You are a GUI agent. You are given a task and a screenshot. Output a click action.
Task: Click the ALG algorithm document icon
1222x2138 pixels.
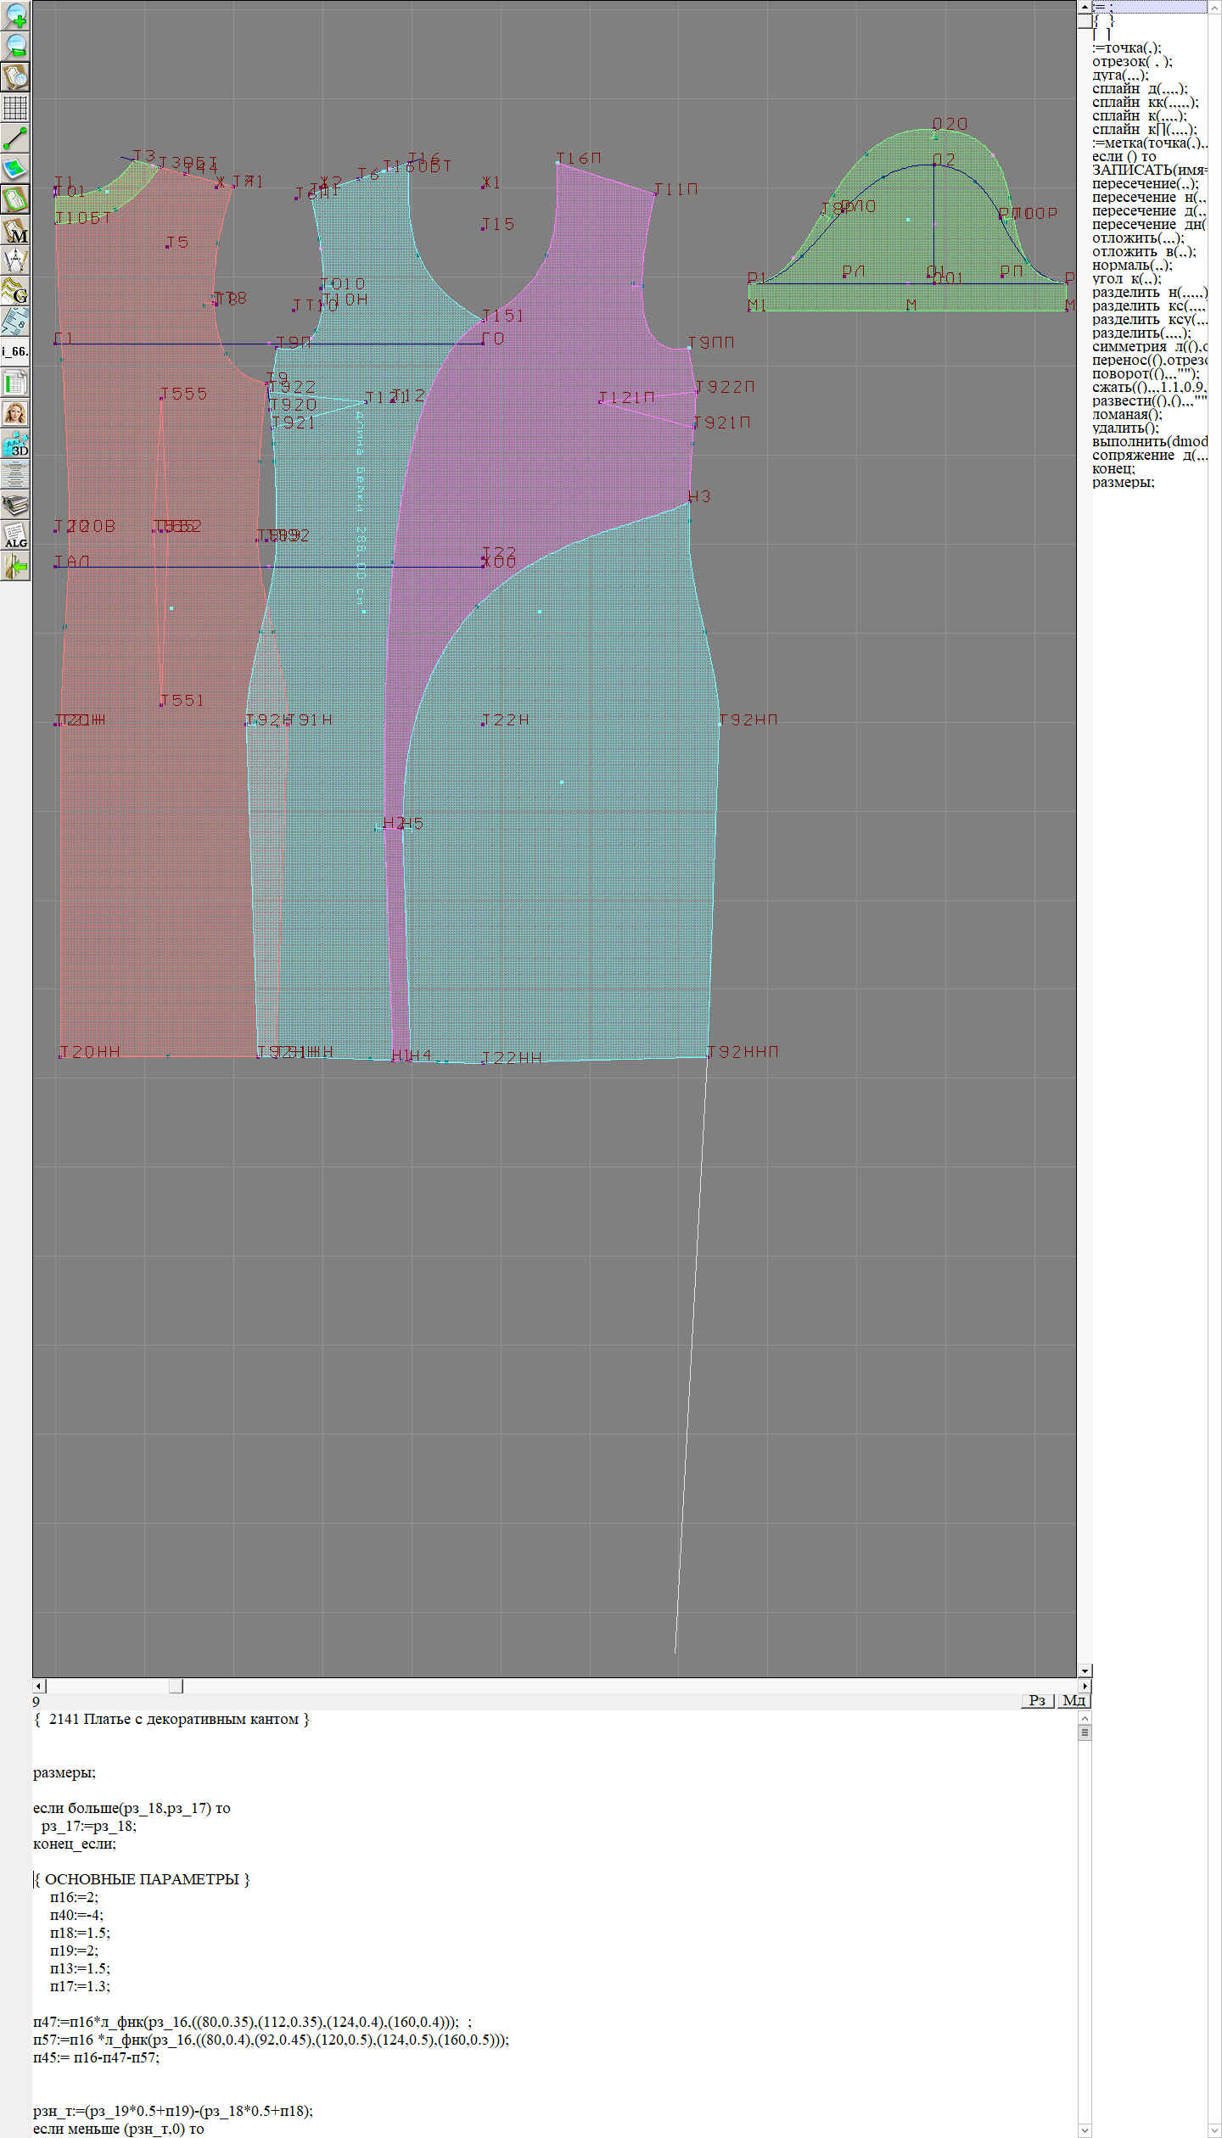pos(15,536)
